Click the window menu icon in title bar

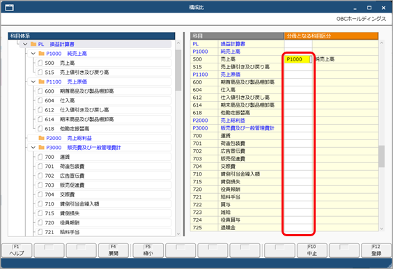pos(9,8)
